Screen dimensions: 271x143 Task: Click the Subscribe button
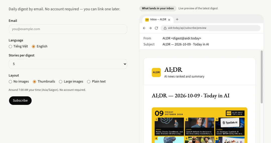pos(20,101)
